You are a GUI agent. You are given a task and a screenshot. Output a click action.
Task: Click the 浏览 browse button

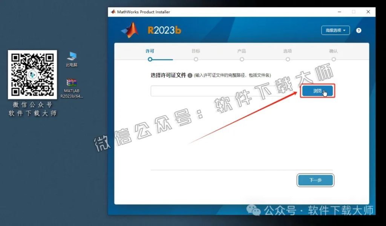coord(317,91)
